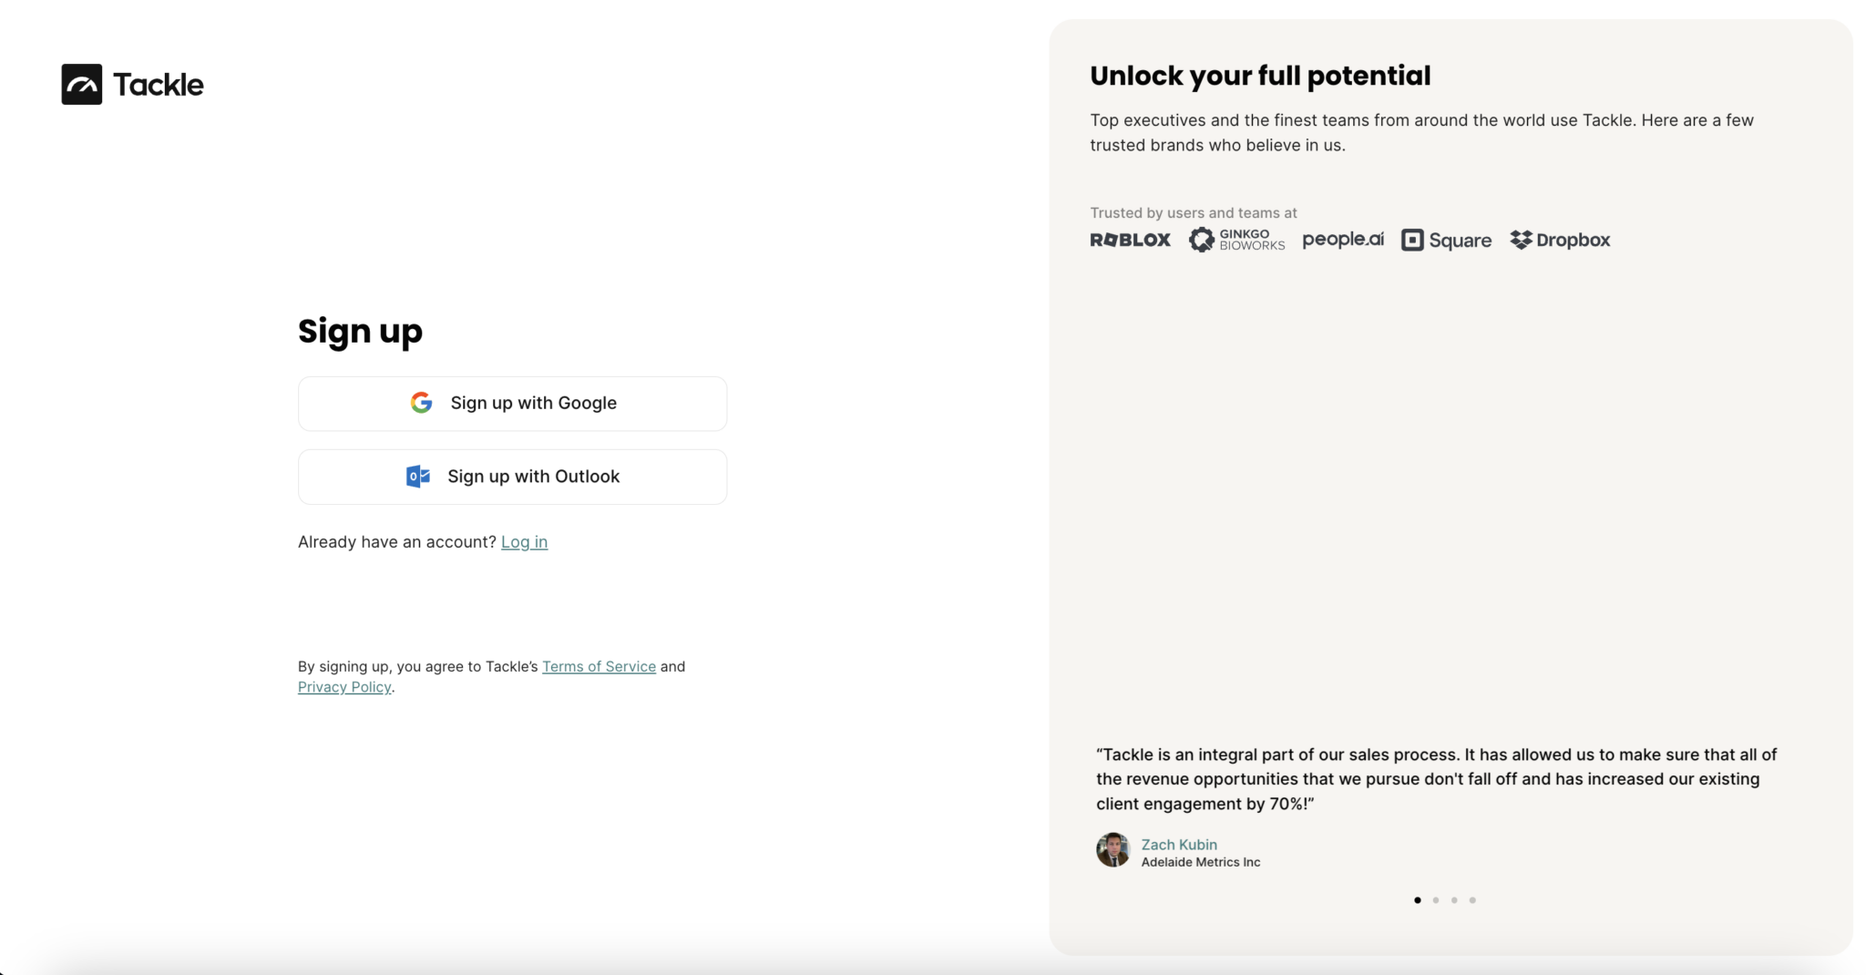View the Privacy Policy link
This screenshot has width=1866, height=975.
pos(344,687)
